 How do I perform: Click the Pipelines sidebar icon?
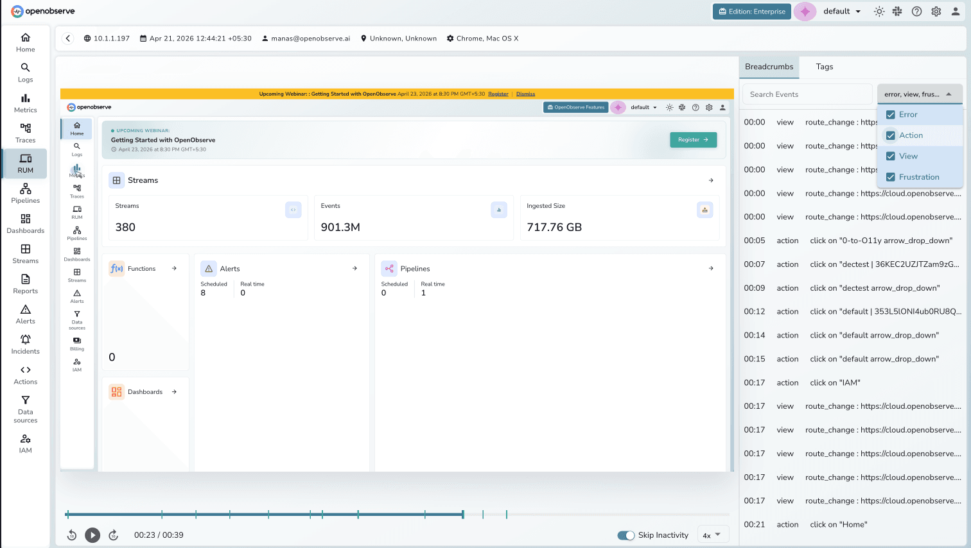click(x=25, y=193)
